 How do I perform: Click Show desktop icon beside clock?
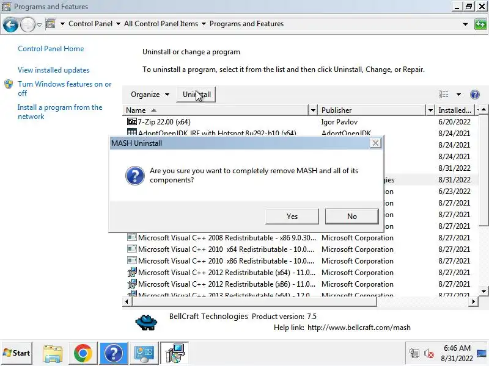click(x=482, y=353)
